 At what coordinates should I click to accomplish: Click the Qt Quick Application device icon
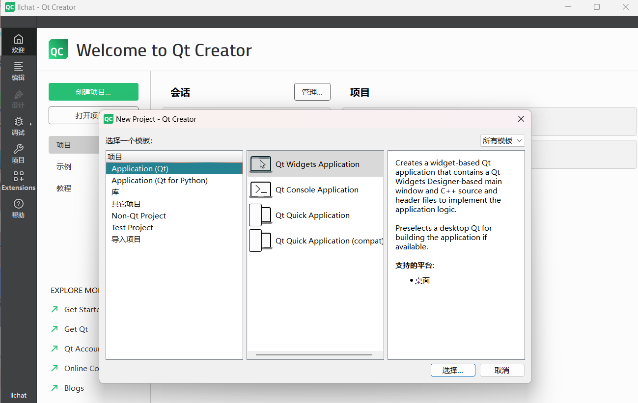261,215
